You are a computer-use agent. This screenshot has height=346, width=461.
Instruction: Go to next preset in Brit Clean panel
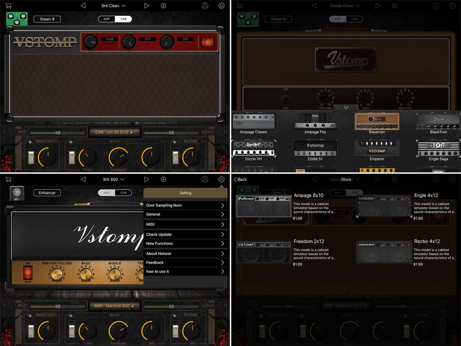(x=147, y=6)
